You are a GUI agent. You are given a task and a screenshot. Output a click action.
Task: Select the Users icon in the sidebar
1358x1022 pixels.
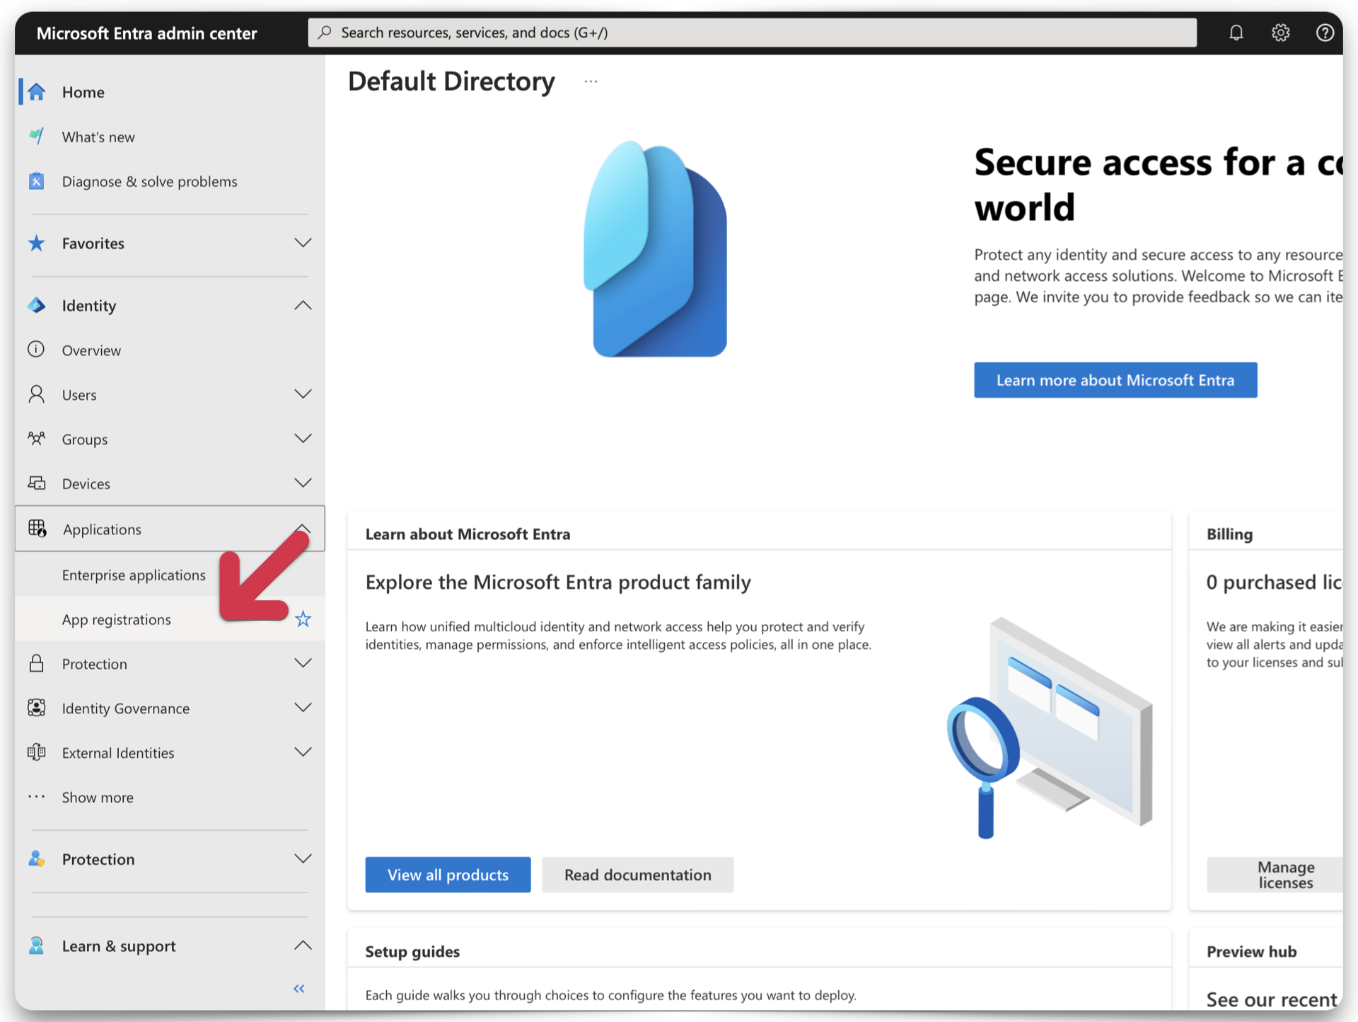click(36, 394)
